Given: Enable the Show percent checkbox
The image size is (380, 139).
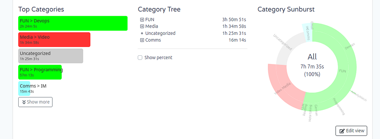Looking at the screenshot, I should pyautogui.click(x=140, y=58).
